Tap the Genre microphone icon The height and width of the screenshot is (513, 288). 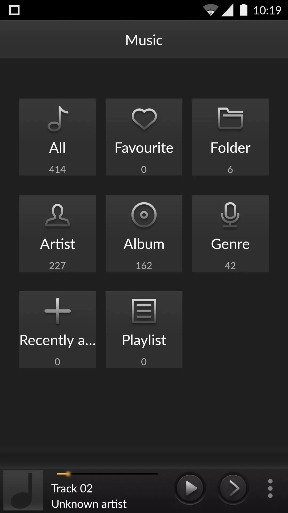tap(230, 215)
